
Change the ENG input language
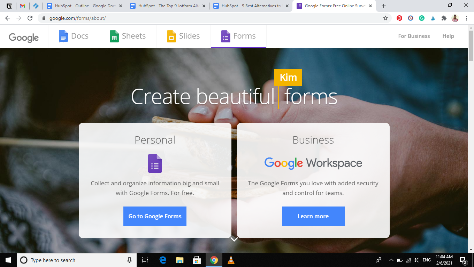tap(427, 260)
